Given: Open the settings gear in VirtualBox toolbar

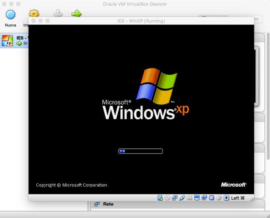Looking at the screenshot, I should point(34,13).
